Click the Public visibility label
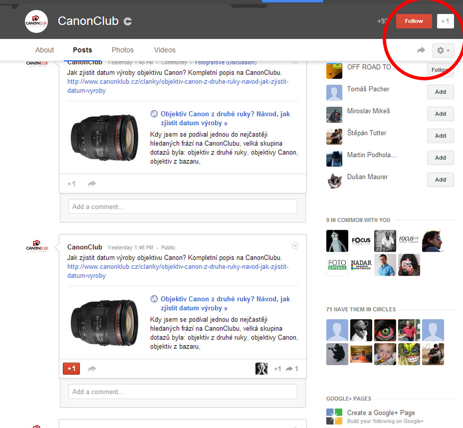 pyautogui.click(x=168, y=247)
